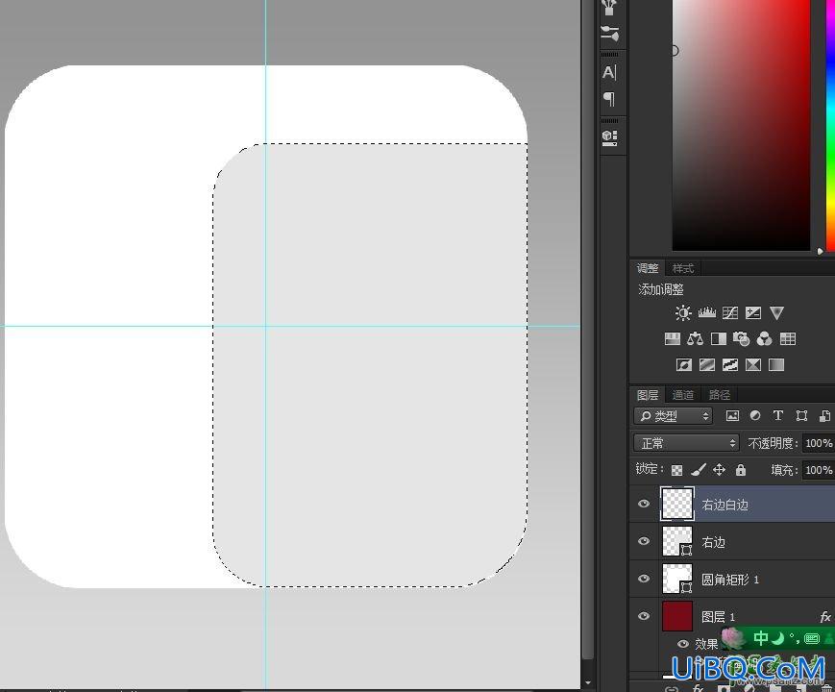The width and height of the screenshot is (835, 692).
Task: Click the 圆角矩形 1 layer thumbnail
Action: click(677, 579)
